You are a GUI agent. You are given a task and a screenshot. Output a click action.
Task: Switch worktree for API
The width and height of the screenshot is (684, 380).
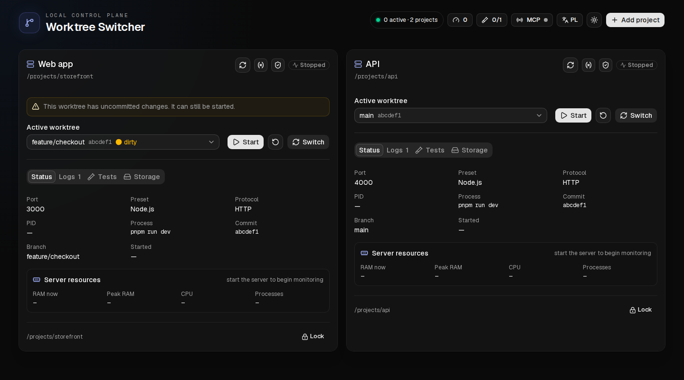[636, 115]
